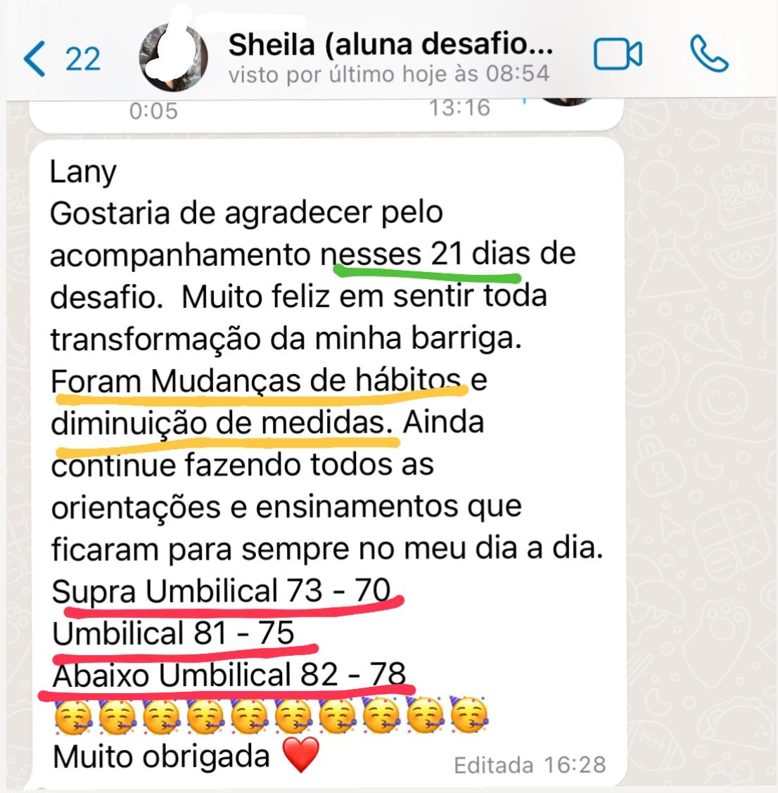Open Sheila's profile picture
Screen dimensions: 778x793
pos(174,57)
